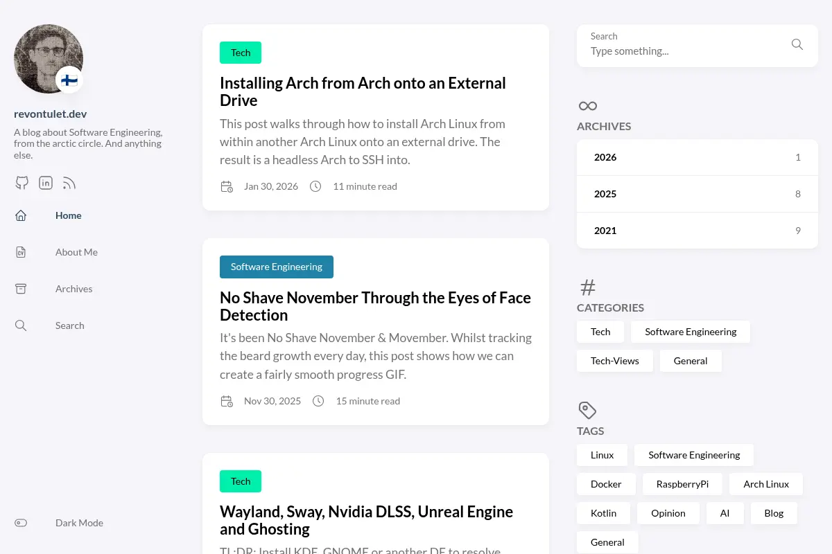Select the Linux tag

pyautogui.click(x=602, y=455)
